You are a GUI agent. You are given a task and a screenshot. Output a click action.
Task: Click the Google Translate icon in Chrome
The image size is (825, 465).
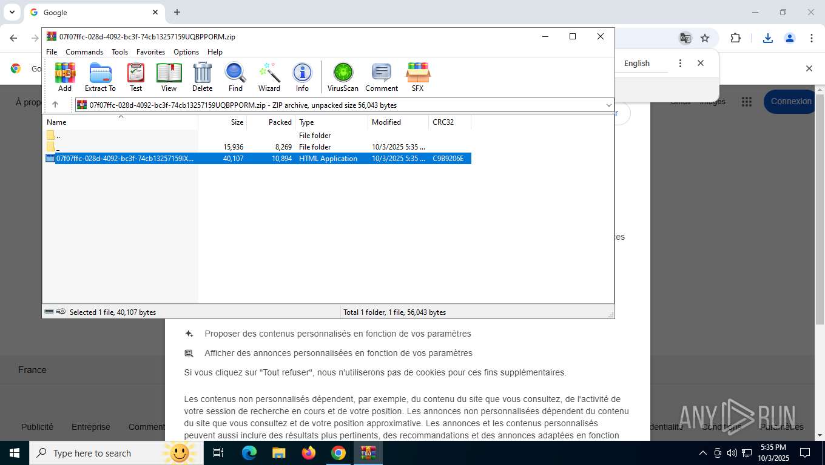click(685, 38)
